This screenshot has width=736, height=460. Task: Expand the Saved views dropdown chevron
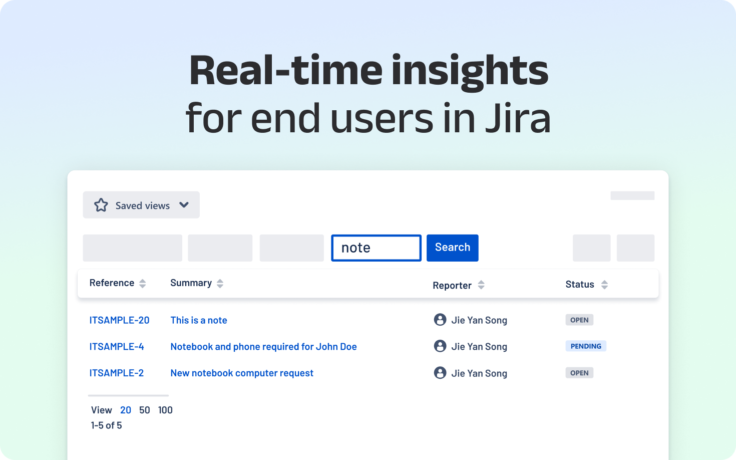tap(184, 205)
